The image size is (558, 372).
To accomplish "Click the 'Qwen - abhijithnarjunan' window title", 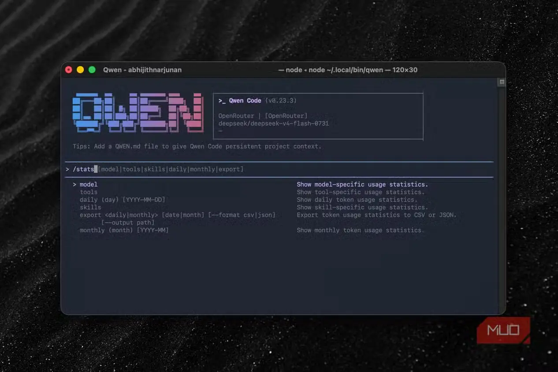I will coord(142,70).
